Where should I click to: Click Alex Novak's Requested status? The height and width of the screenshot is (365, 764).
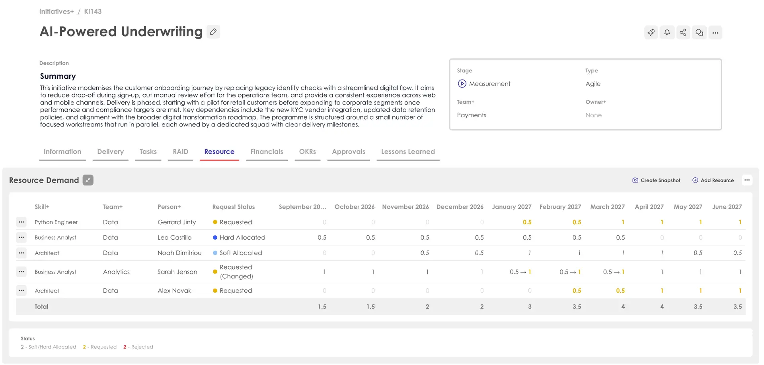[x=232, y=291]
